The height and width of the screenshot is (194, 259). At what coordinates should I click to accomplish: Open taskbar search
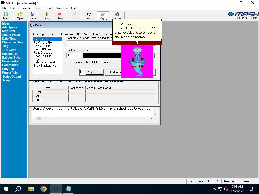point(18,189)
